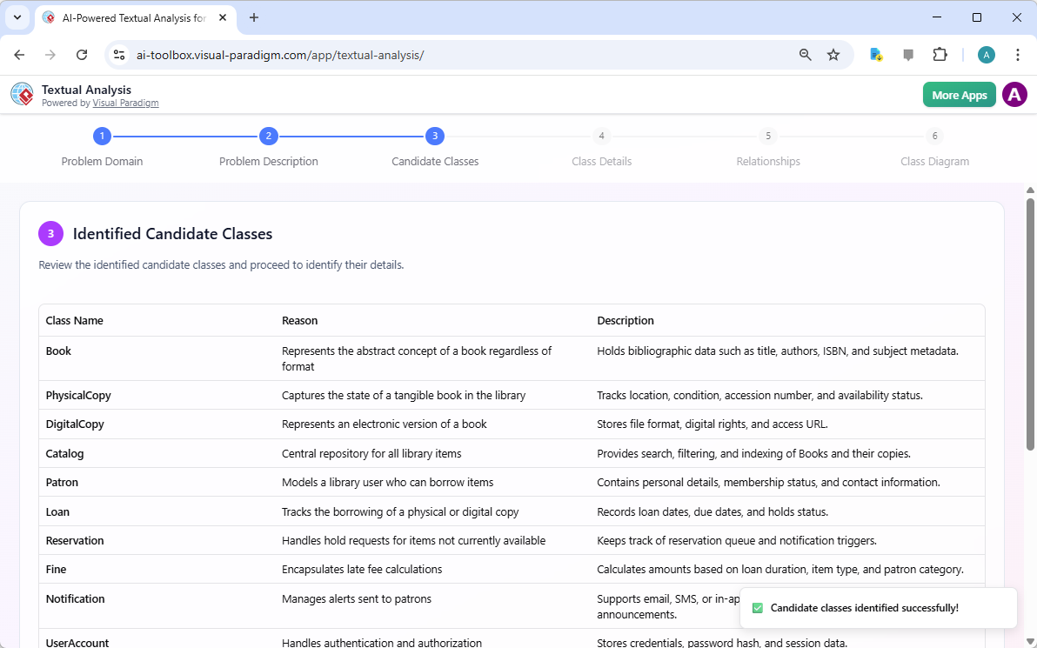Expand the tab search dropdown arrow

17,17
